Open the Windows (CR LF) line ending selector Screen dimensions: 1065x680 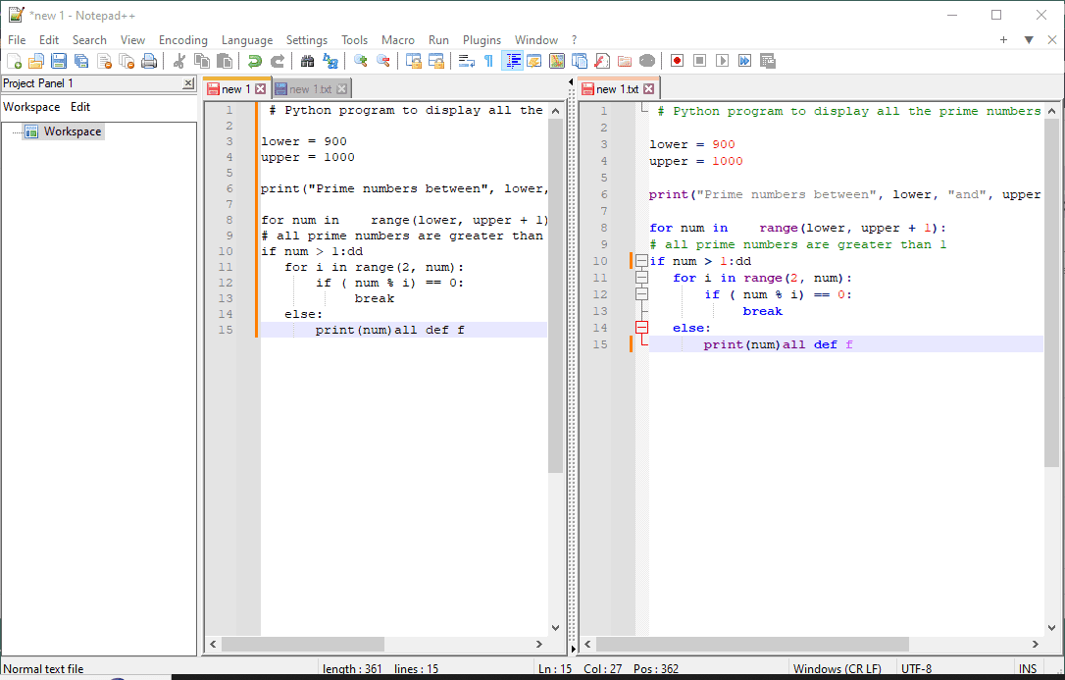[837, 669]
